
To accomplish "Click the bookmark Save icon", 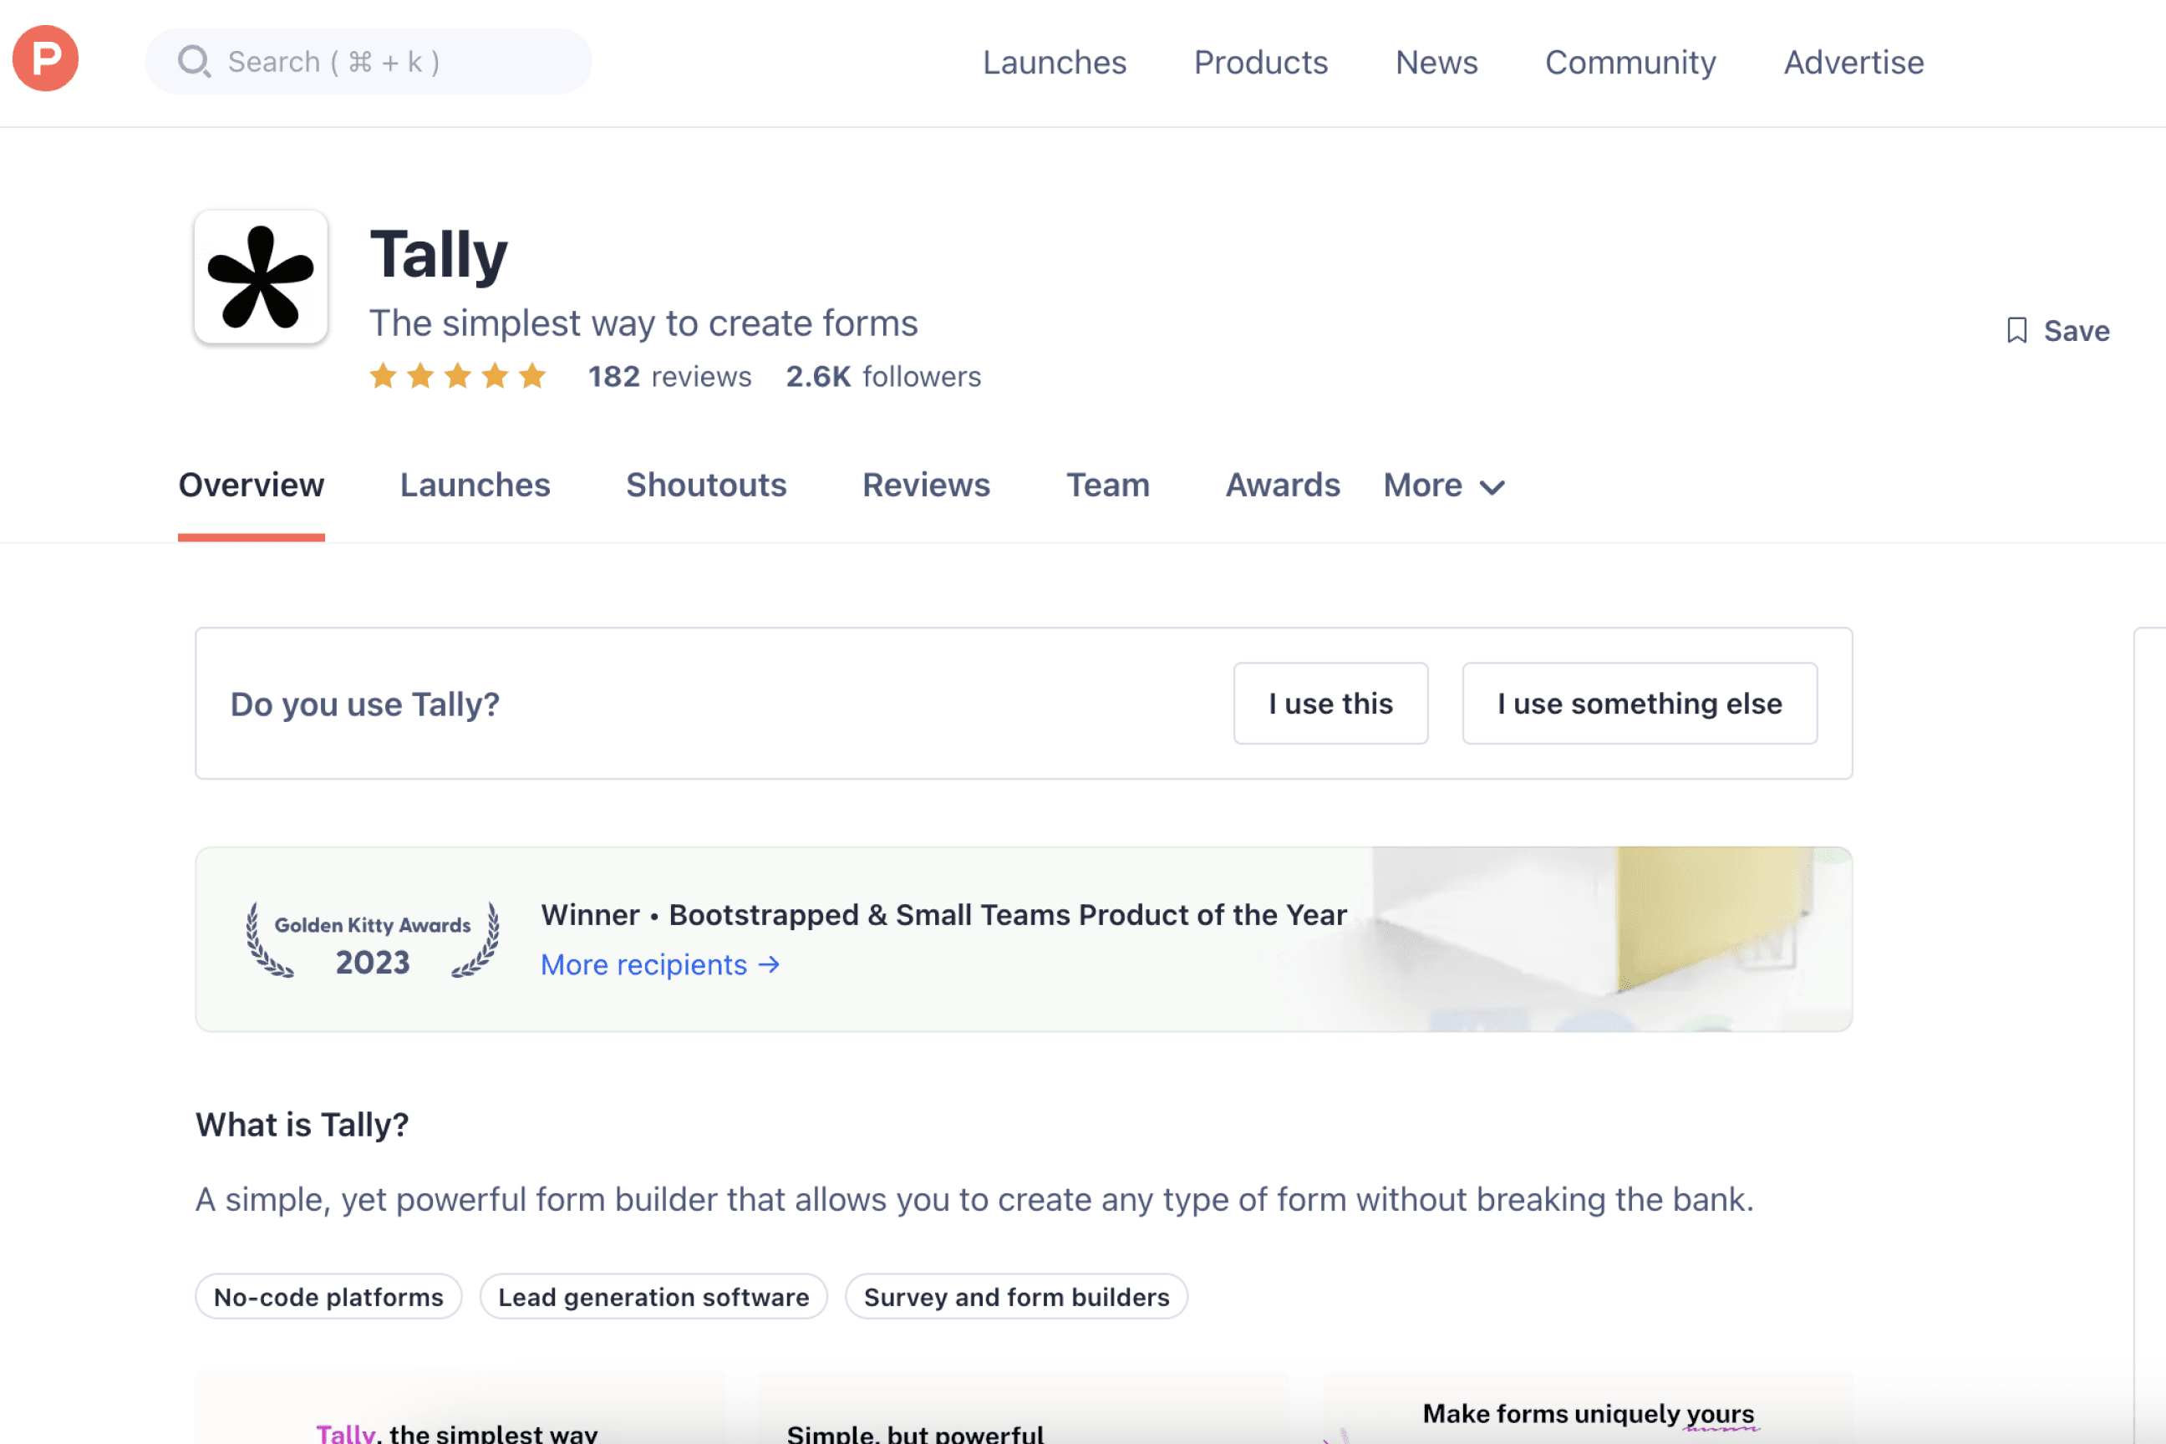I will pos(2016,331).
